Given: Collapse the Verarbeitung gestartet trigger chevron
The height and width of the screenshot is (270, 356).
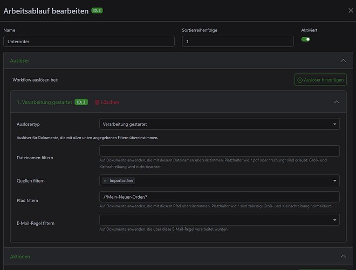Looking at the screenshot, I should [x=337, y=102].
